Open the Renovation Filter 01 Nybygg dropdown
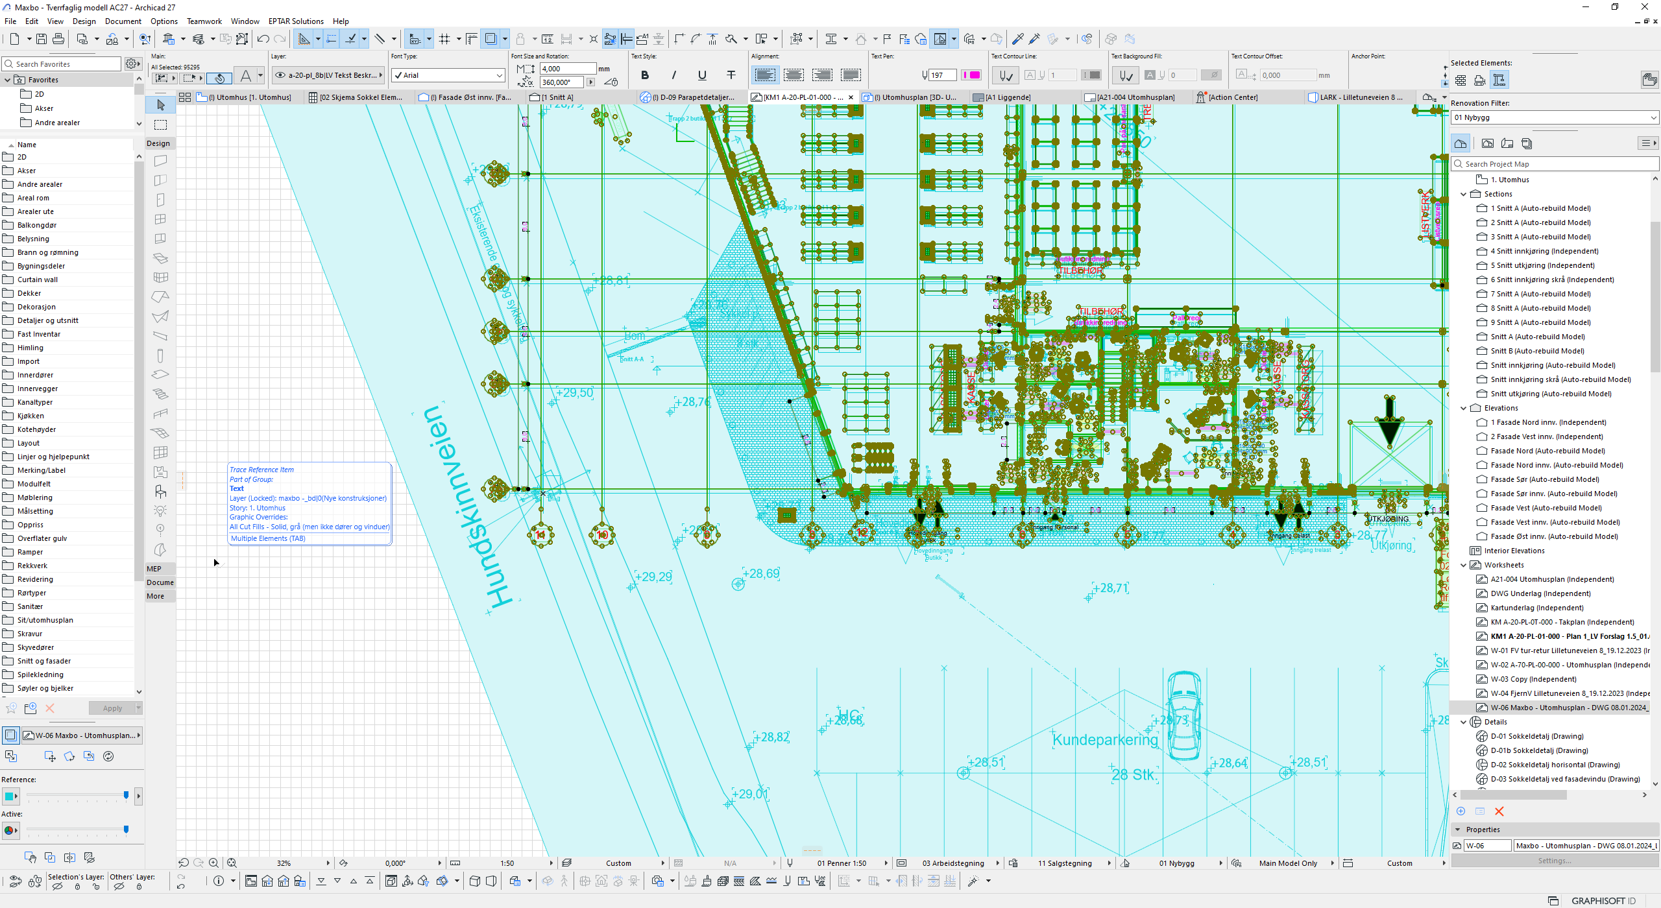Viewport: 1661px width, 908px height. pyautogui.click(x=1553, y=117)
